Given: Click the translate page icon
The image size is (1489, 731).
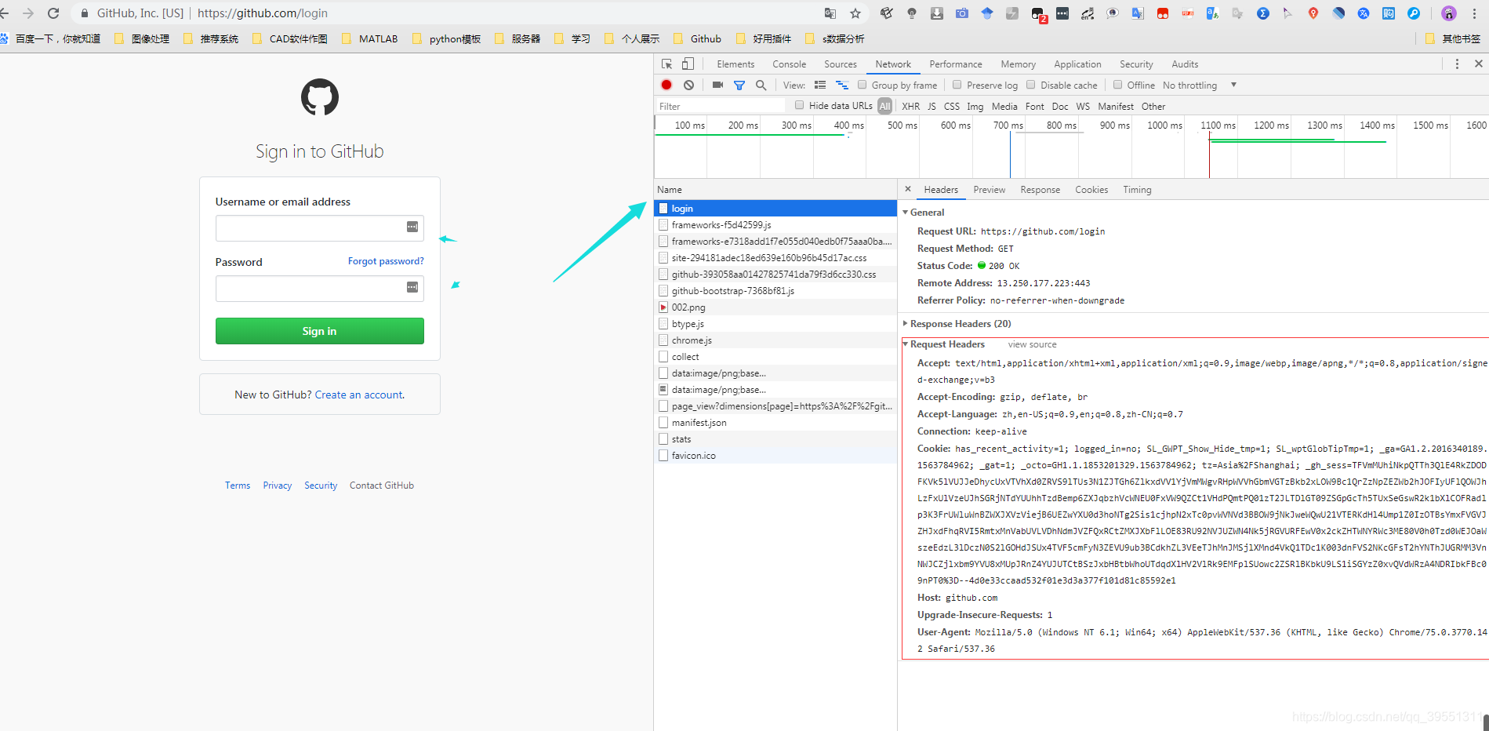Looking at the screenshot, I should coord(830,13).
